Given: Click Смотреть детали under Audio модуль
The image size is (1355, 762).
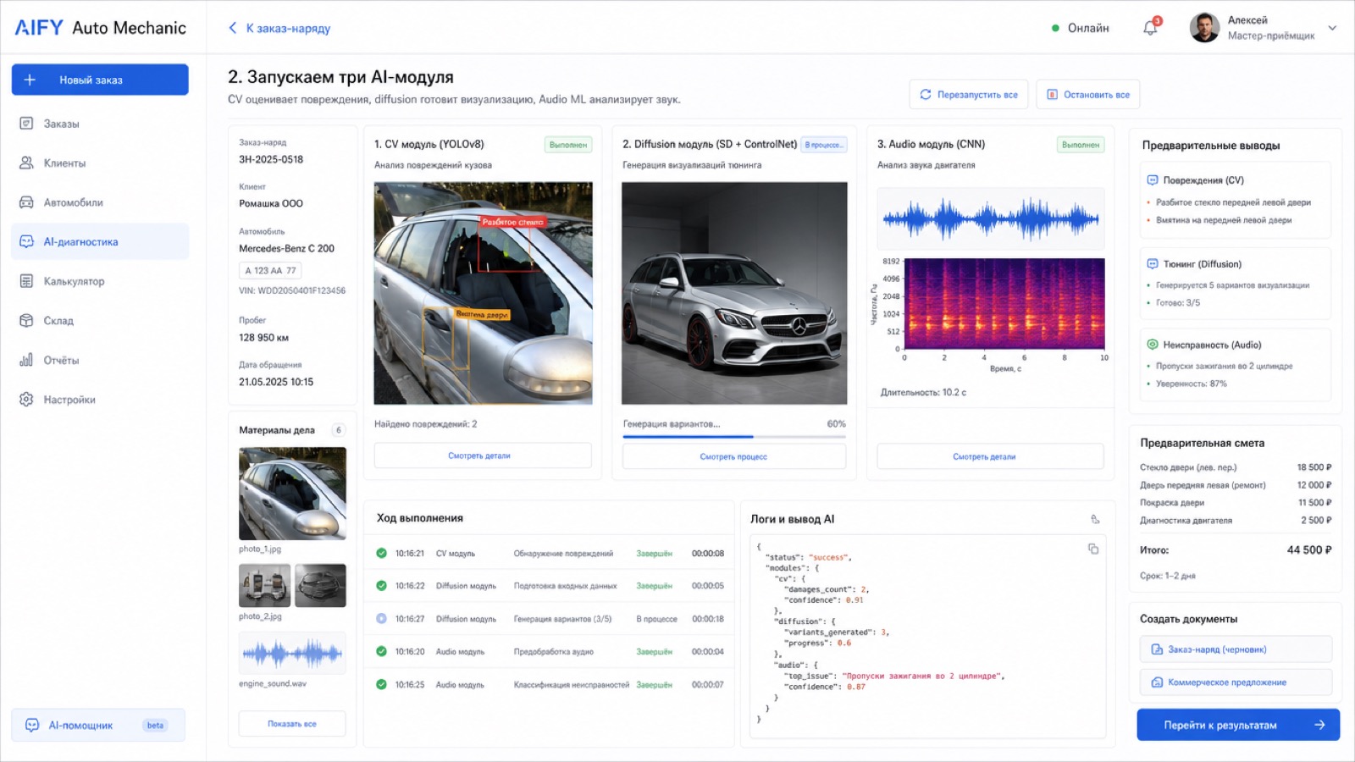Looking at the screenshot, I should (990, 456).
